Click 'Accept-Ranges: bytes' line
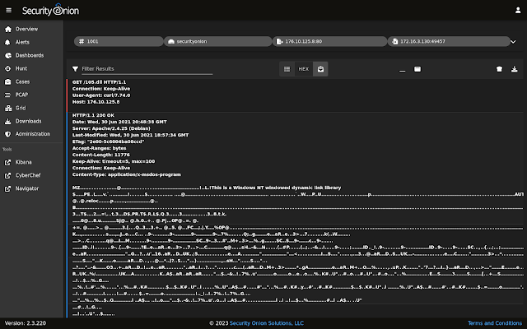This screenshot has width=527, height=329. point(99,148)
